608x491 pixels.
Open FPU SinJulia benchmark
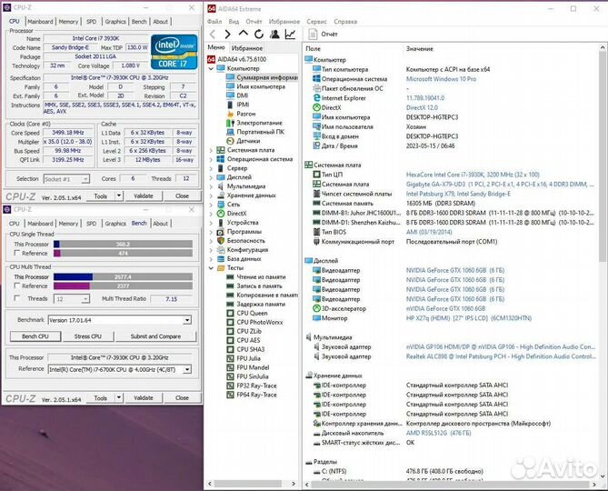(253, 376)
